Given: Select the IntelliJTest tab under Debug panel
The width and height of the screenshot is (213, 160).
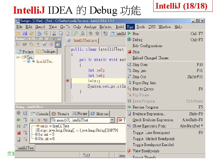Looking at the screenshot, I should click(25, 148).
